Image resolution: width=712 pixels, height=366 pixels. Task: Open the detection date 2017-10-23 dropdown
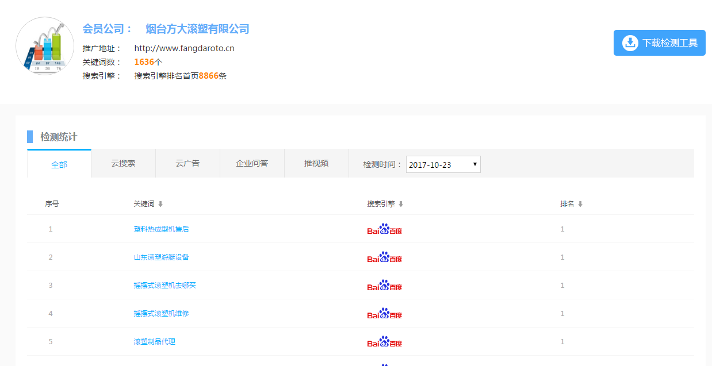tap(443, 164)
